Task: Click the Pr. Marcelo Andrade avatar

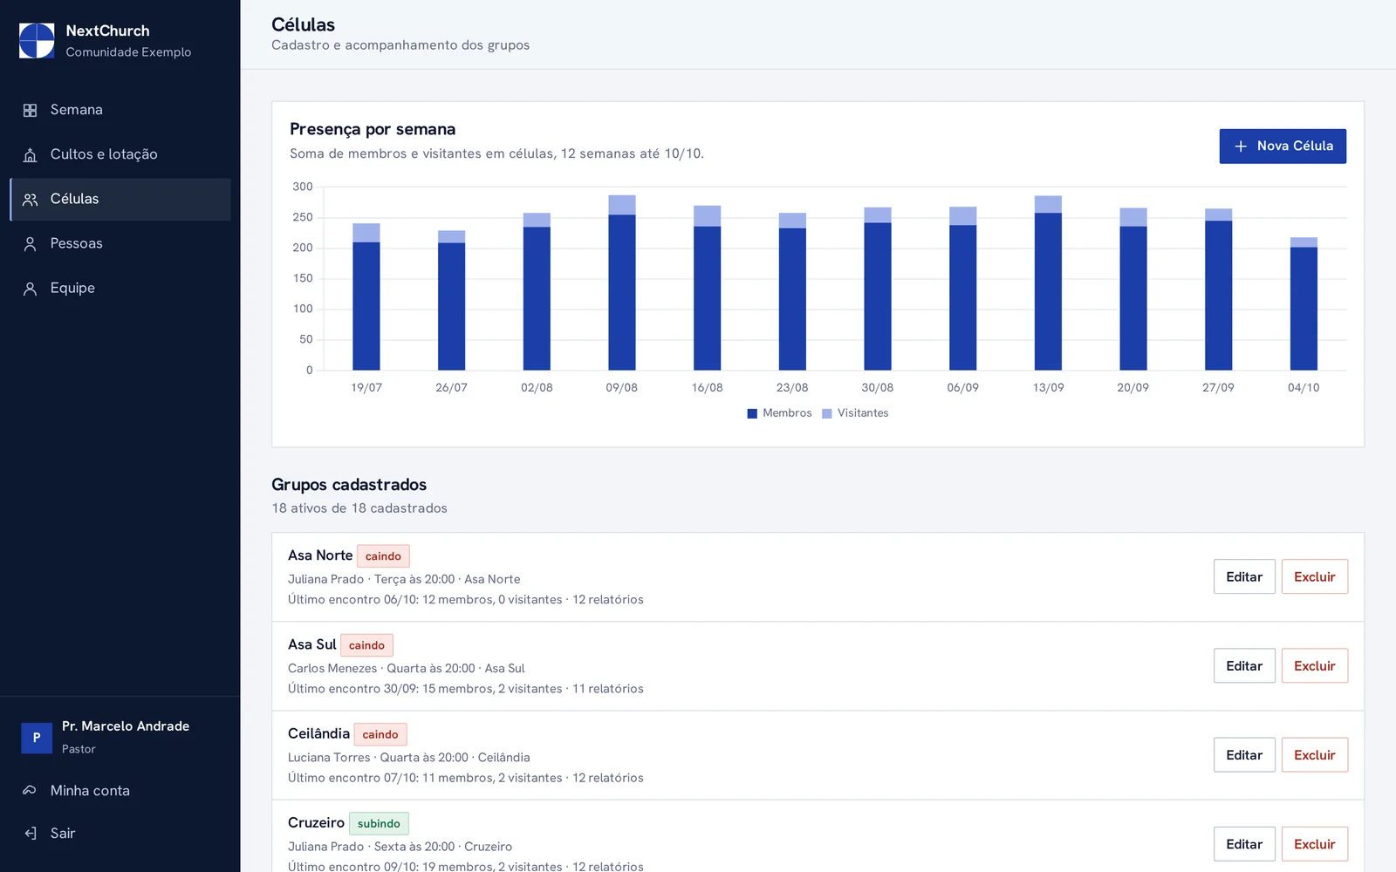Action: [x=37, y=738]
